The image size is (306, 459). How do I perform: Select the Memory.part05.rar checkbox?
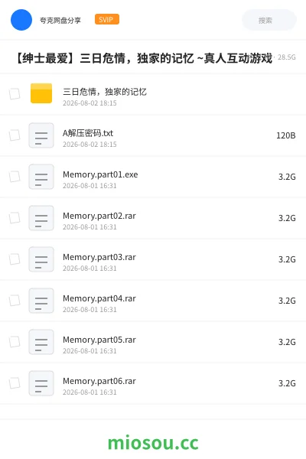[x=15, y=342]
